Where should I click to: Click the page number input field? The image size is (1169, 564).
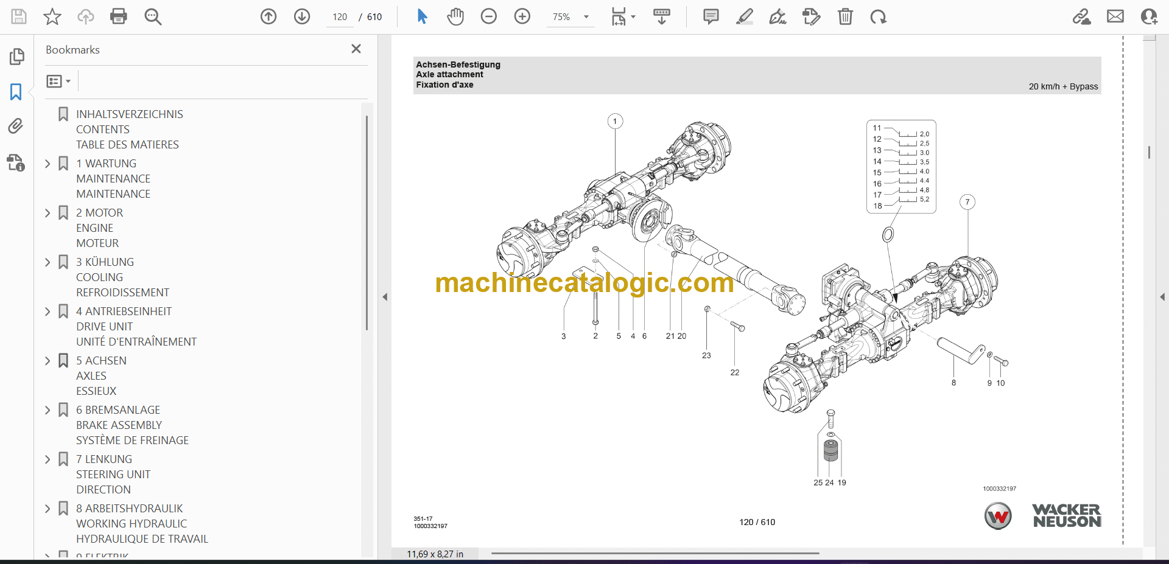pyautogui.click(x=340, y=17)
